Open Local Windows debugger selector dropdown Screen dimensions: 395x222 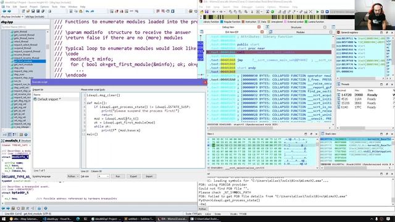pyautogui.click(x=342, y=12)
